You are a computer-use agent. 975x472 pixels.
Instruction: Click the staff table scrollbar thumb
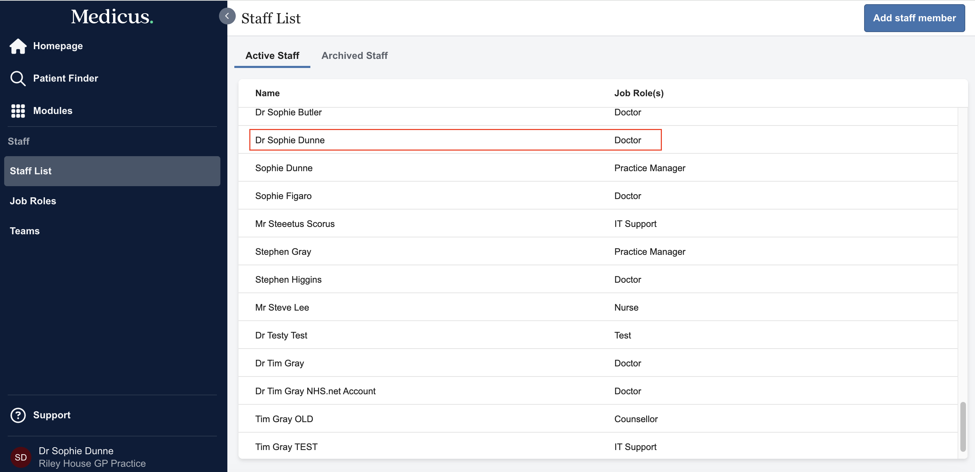[x=962, y=427]
